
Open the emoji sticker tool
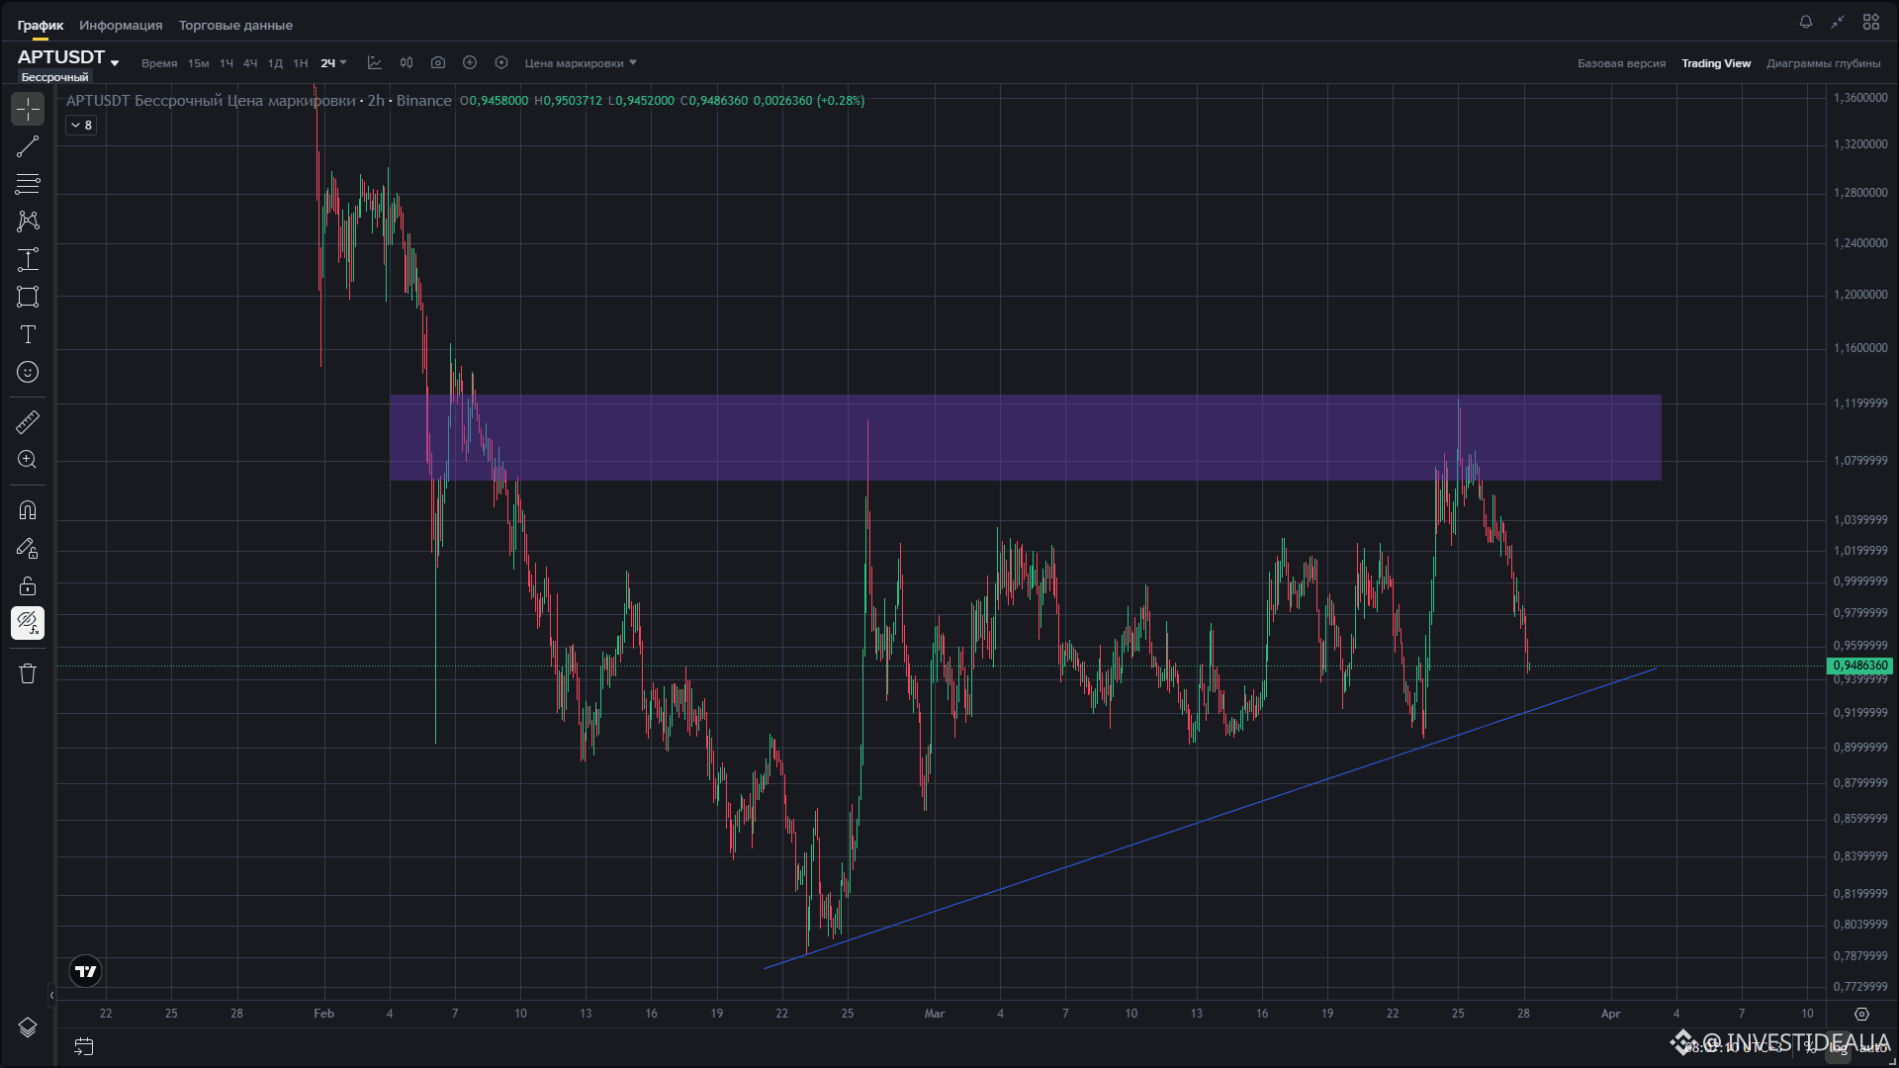(28, 372)
